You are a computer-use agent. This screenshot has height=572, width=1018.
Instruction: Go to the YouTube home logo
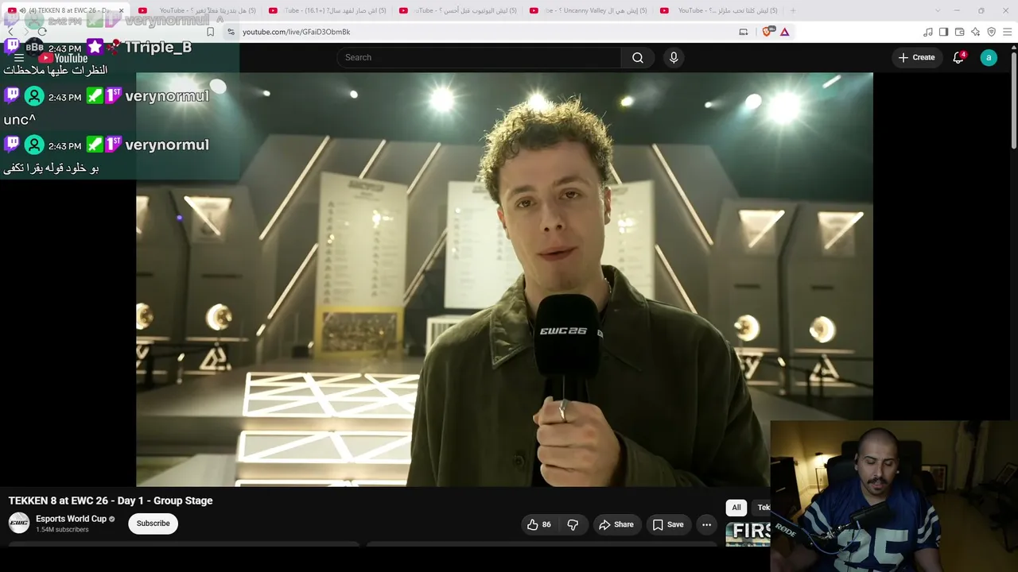pos(63,58)
